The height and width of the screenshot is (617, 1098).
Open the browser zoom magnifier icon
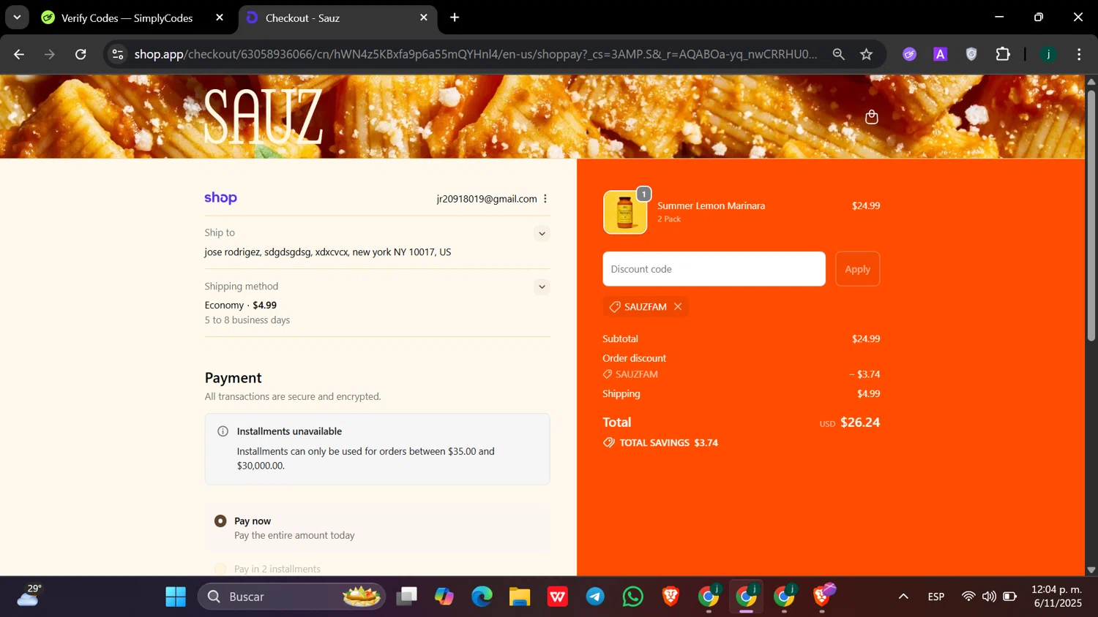click(839, 54)
